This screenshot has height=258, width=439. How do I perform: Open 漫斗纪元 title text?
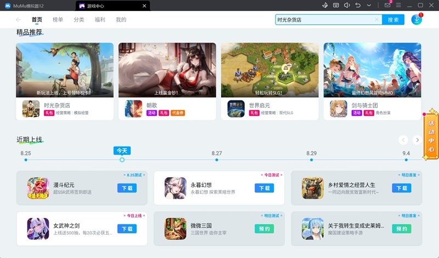click(64, 185)
